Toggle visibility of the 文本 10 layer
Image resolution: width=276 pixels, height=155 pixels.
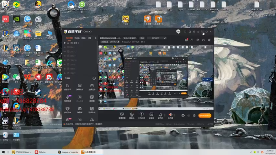click(x=65, y=60)
